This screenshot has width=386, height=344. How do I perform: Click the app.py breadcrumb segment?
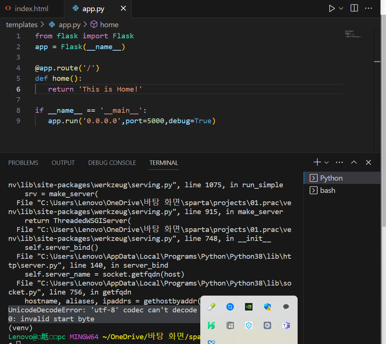(69, 25)
